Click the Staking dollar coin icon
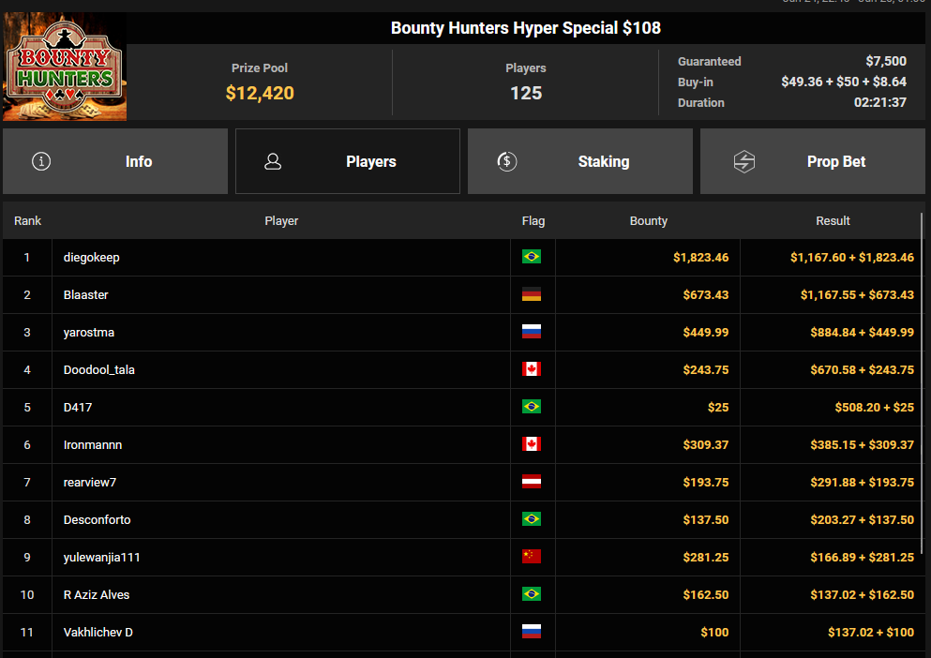Image resolution: width=931 pixels, height=658 pixels. [506, 161]
